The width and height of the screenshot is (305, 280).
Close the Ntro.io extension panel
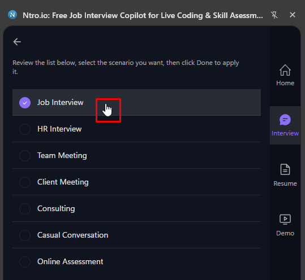coord(293,15)
